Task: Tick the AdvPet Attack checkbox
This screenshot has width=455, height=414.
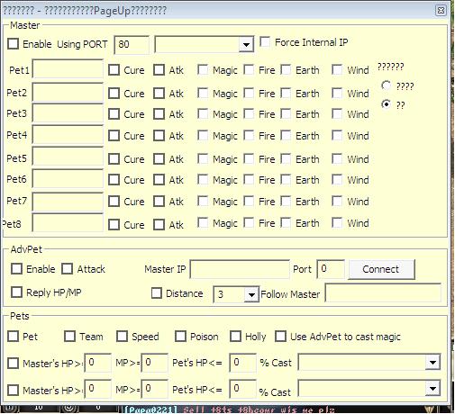Action: click(x=67, y=268)
